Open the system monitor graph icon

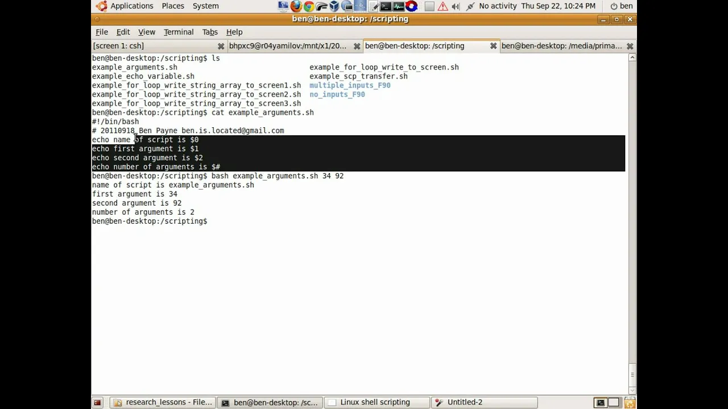coord(399,6)
